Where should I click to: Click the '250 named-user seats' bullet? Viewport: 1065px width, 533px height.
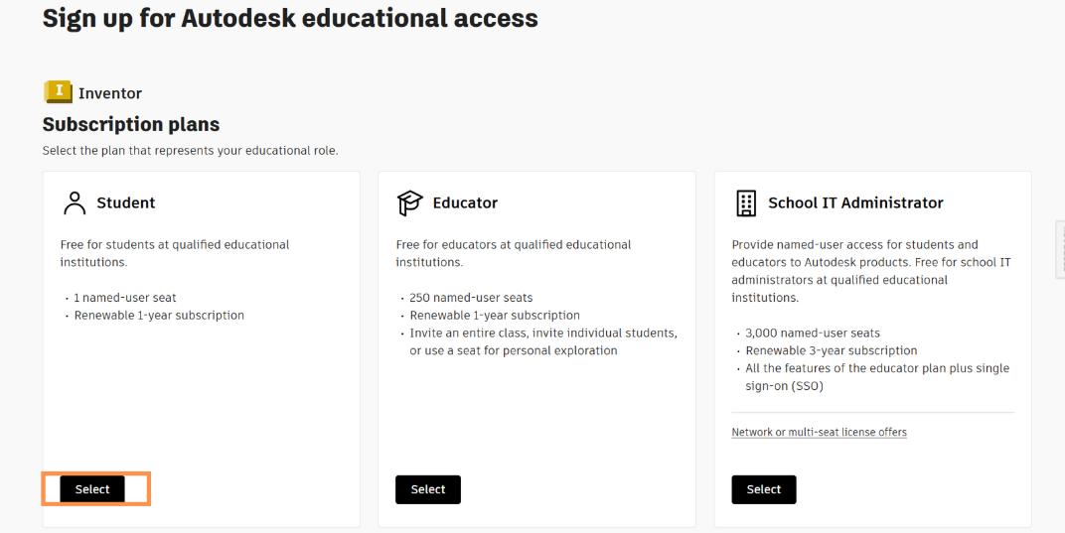(x=471, y=298)
